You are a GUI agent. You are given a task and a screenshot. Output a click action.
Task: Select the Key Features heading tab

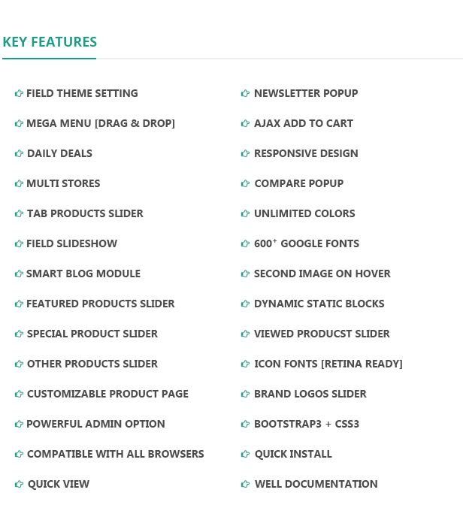point(50,42)
